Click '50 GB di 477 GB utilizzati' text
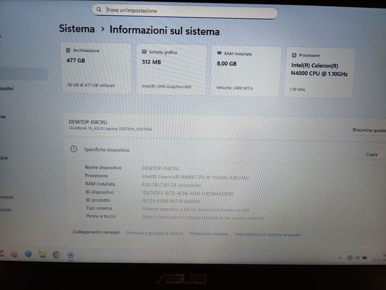 [x=91, y=85]
